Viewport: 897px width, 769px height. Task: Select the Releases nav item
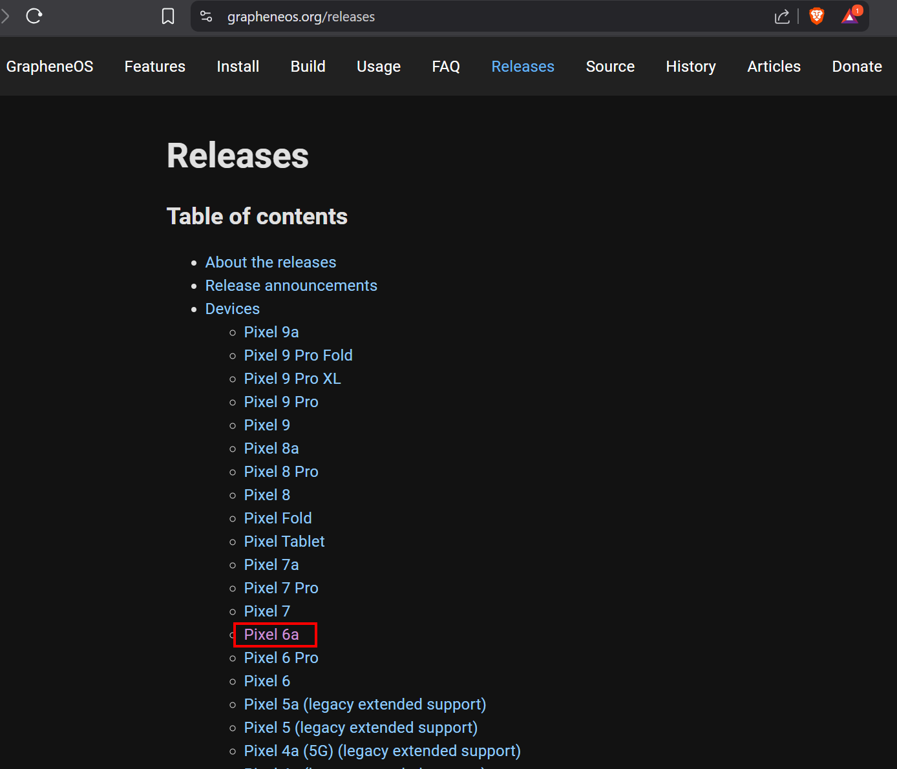(523, 67)
